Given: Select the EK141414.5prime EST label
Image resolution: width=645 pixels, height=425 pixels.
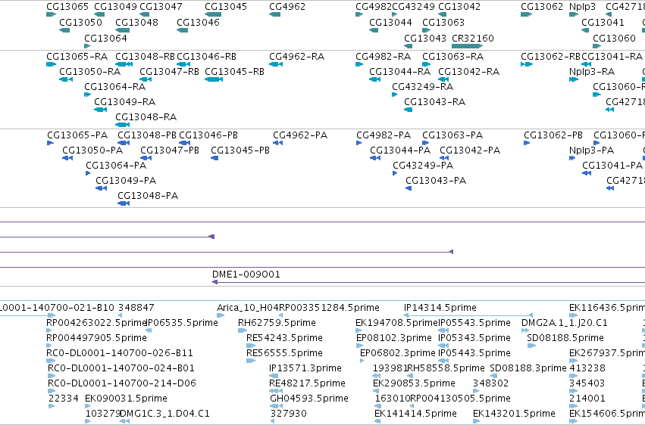Looking at the screenshot, I should coord(415,414).
